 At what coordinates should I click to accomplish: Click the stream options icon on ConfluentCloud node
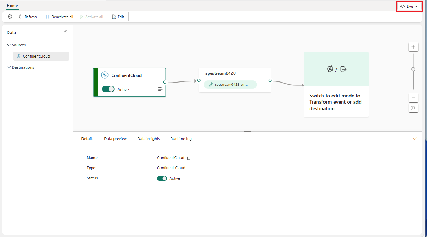(160, 89)
